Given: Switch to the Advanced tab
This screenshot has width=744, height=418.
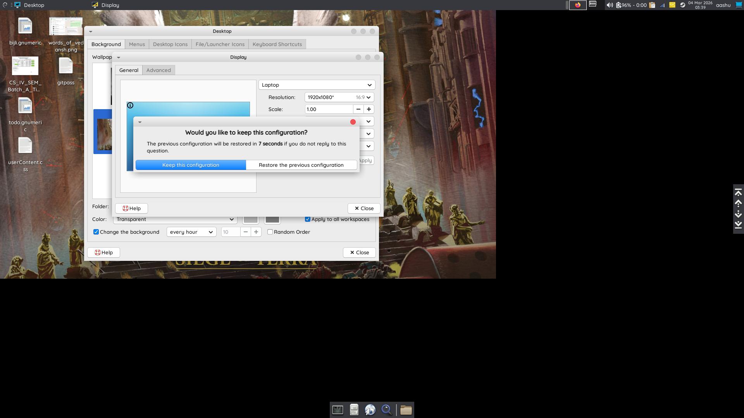Looking at the screenshot, I should [x=158, y=70].
